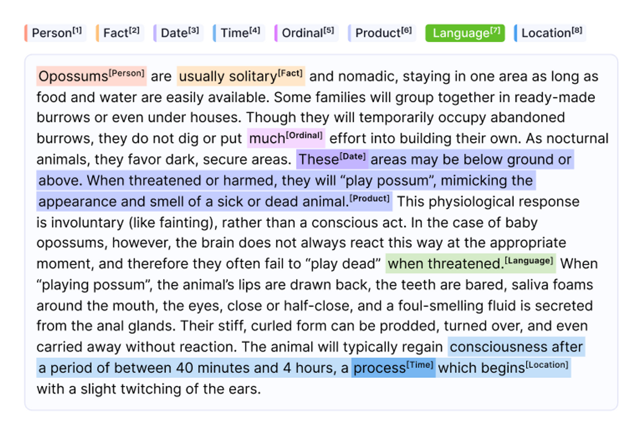Choose the Date label tag

coord(179,33)
